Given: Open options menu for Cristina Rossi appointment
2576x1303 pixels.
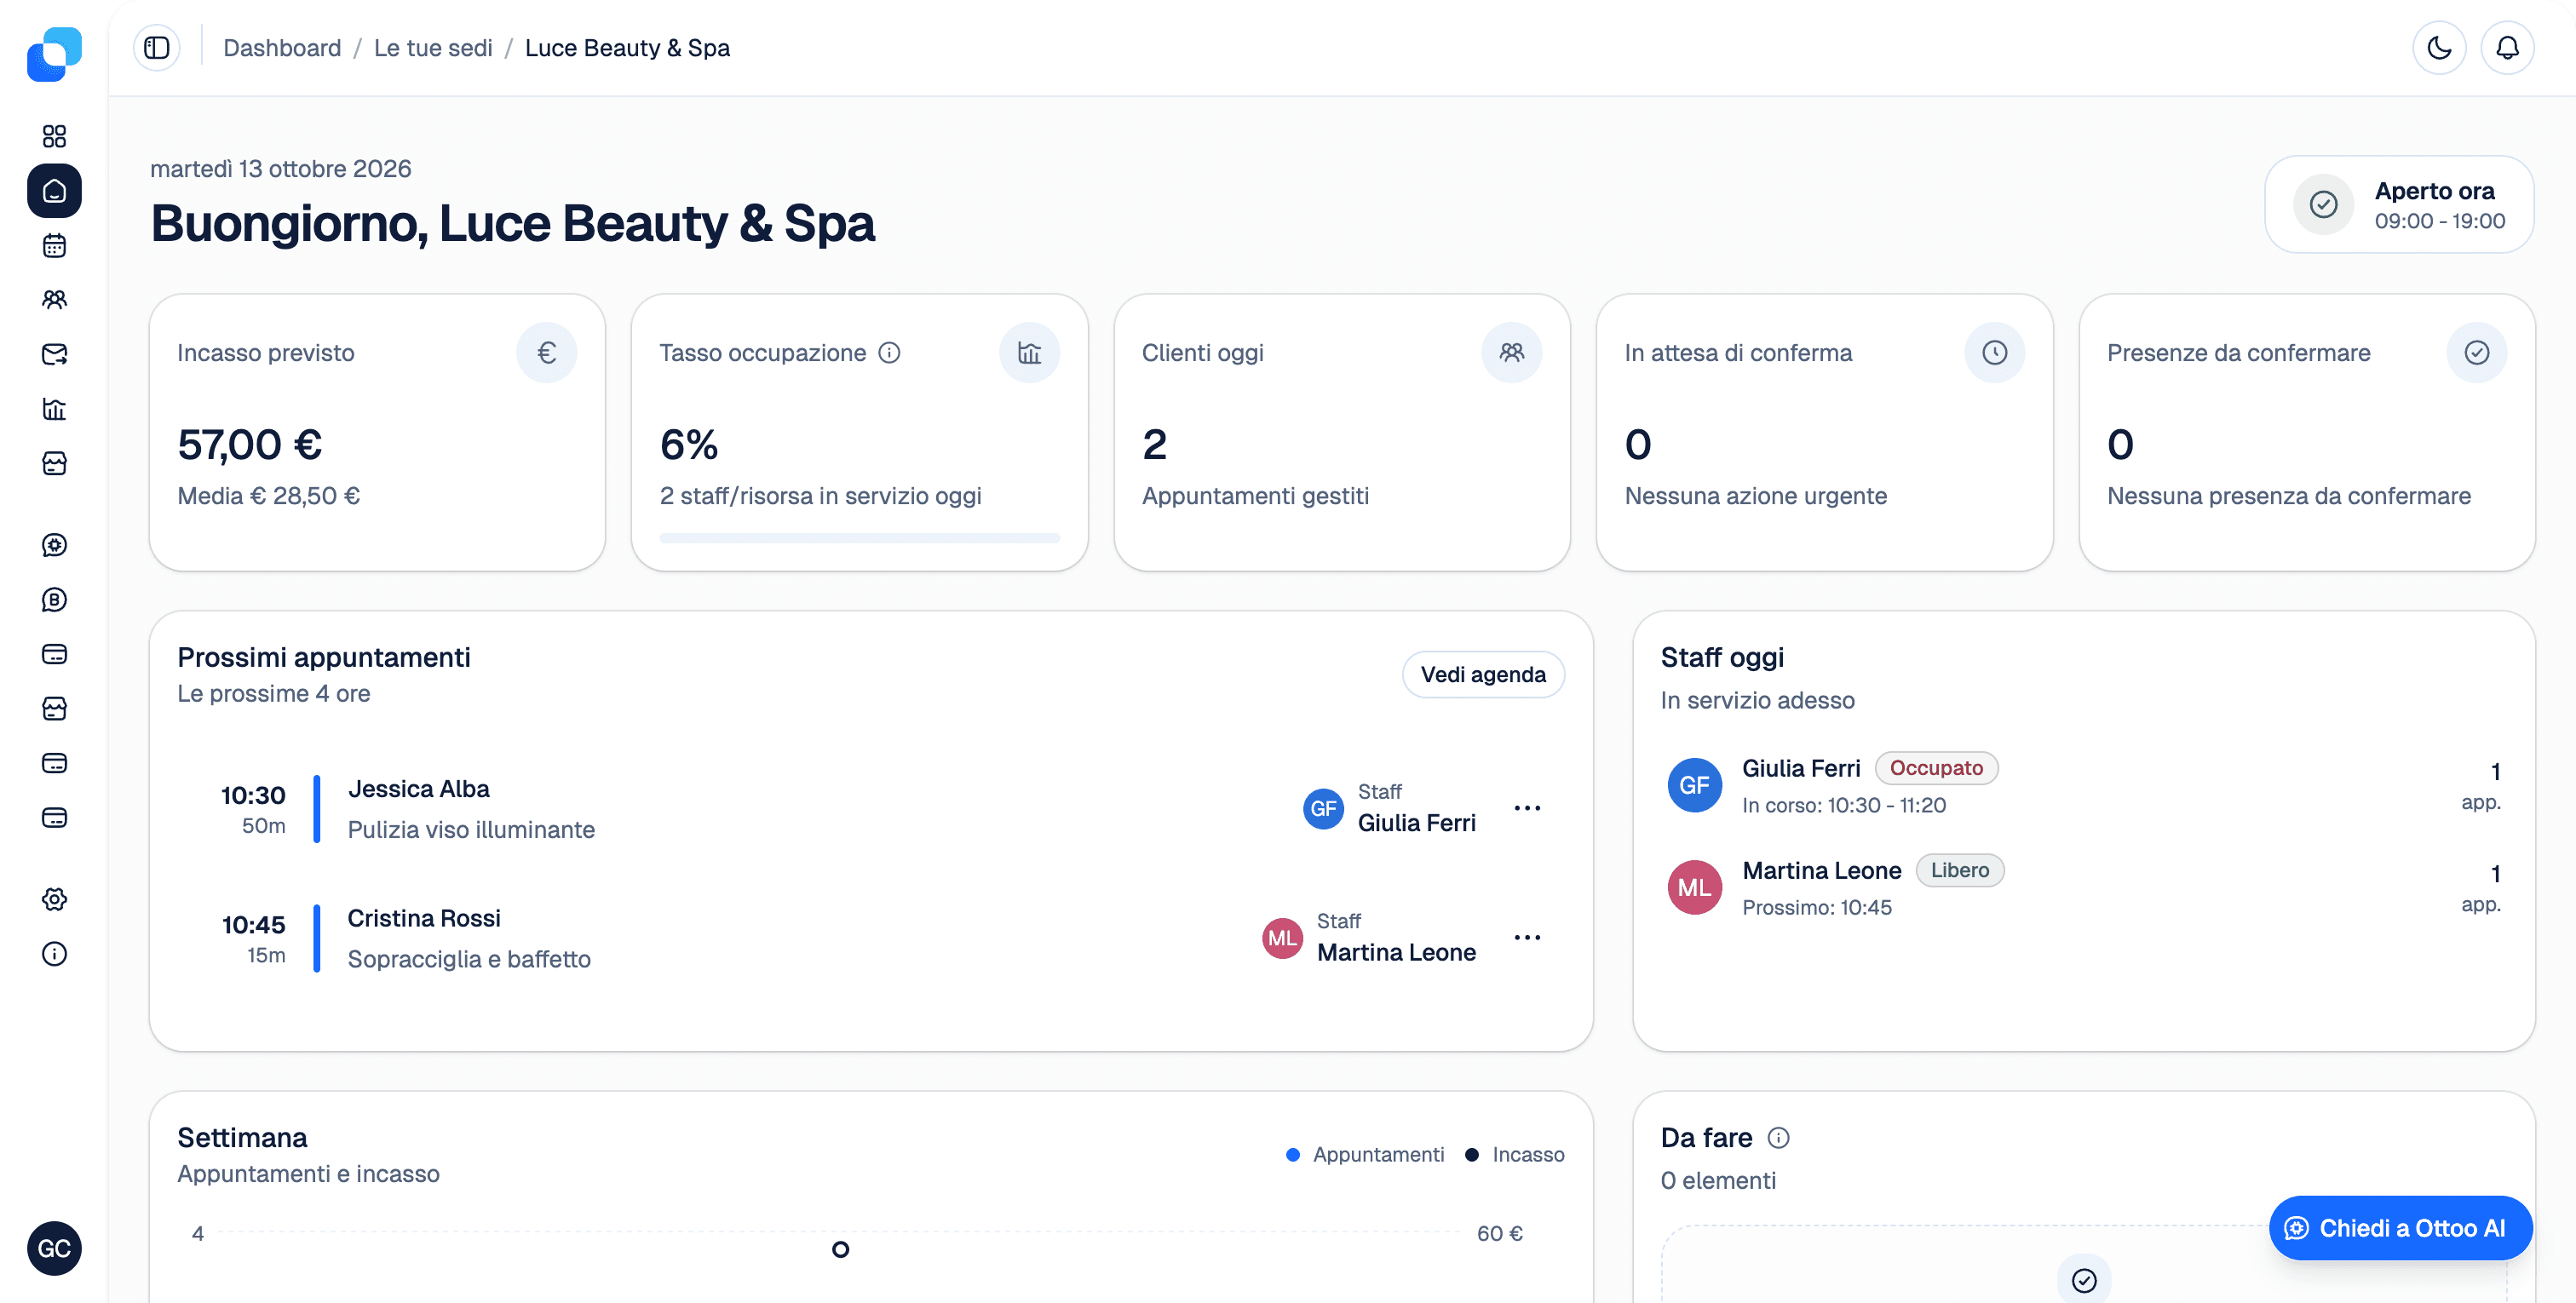Looking at the screenshot, I should pos(1527,938).
